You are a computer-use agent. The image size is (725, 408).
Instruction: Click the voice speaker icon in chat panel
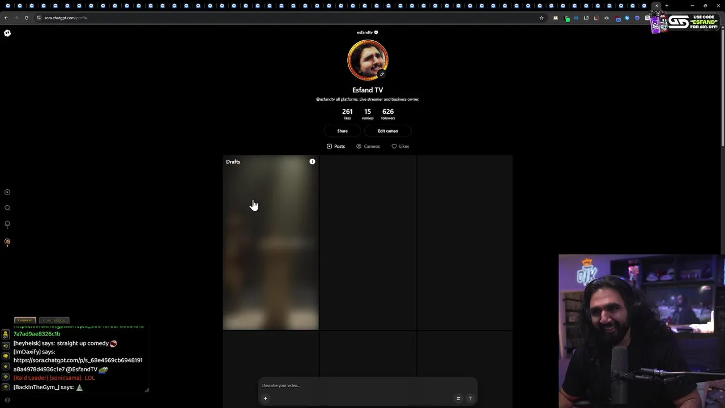pos(6,346)
